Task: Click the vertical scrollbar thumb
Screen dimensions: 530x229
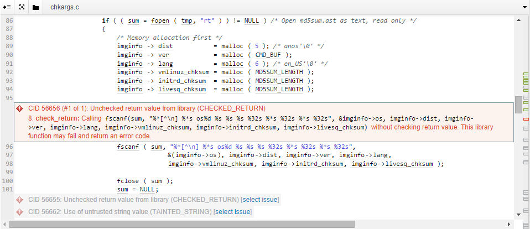Action: 518,105
